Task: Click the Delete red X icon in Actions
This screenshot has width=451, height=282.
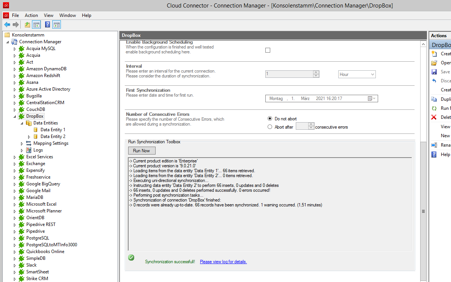Action: coord(434,117)
